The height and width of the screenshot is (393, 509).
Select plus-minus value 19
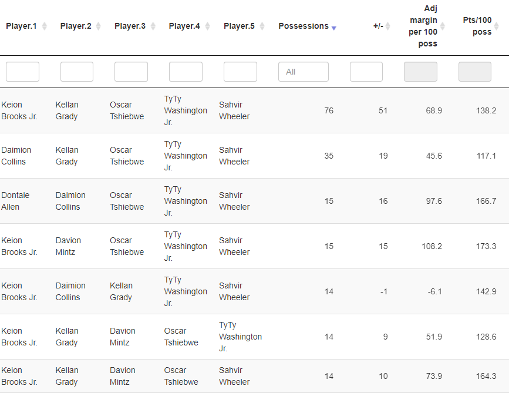(383, 156)
